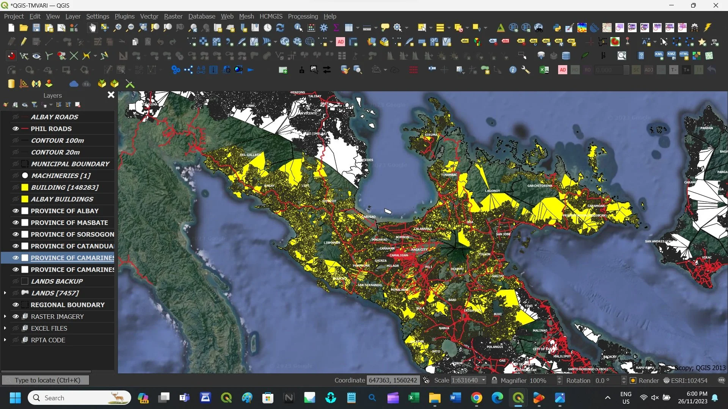This screenshot has height=409, width=728.
Task: Open the Identify Features tool
Action: (298, 27)
